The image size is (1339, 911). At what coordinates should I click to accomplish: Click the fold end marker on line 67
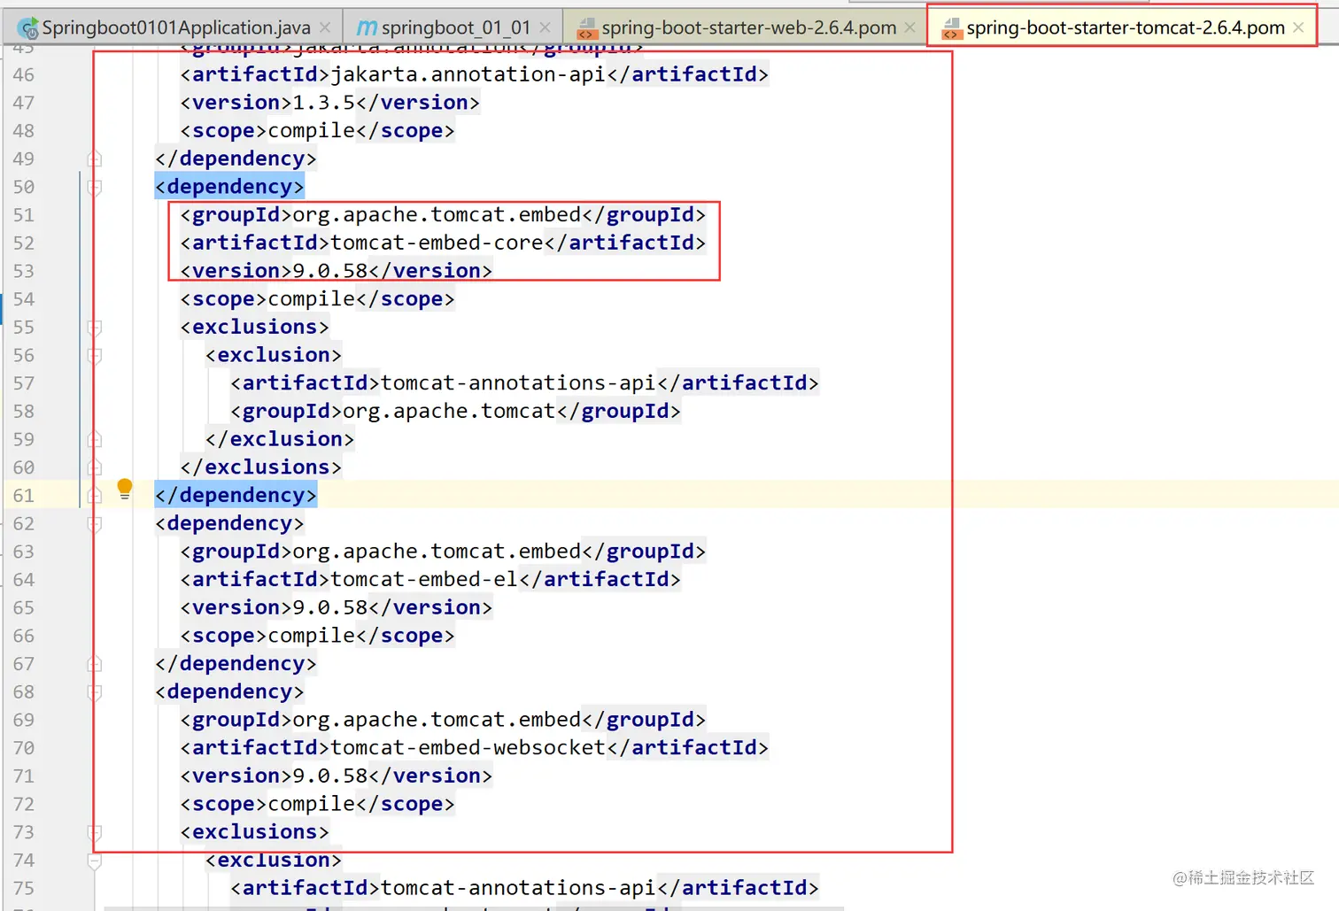click(95, 663)
